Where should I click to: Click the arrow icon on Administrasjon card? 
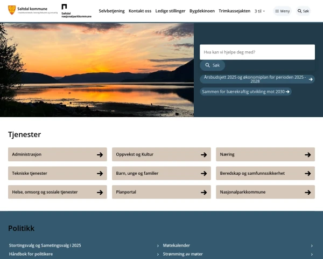[x=100, y=154]
